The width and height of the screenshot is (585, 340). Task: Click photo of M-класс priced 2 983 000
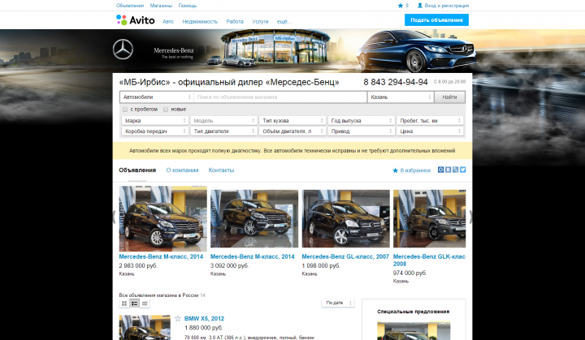162,218
